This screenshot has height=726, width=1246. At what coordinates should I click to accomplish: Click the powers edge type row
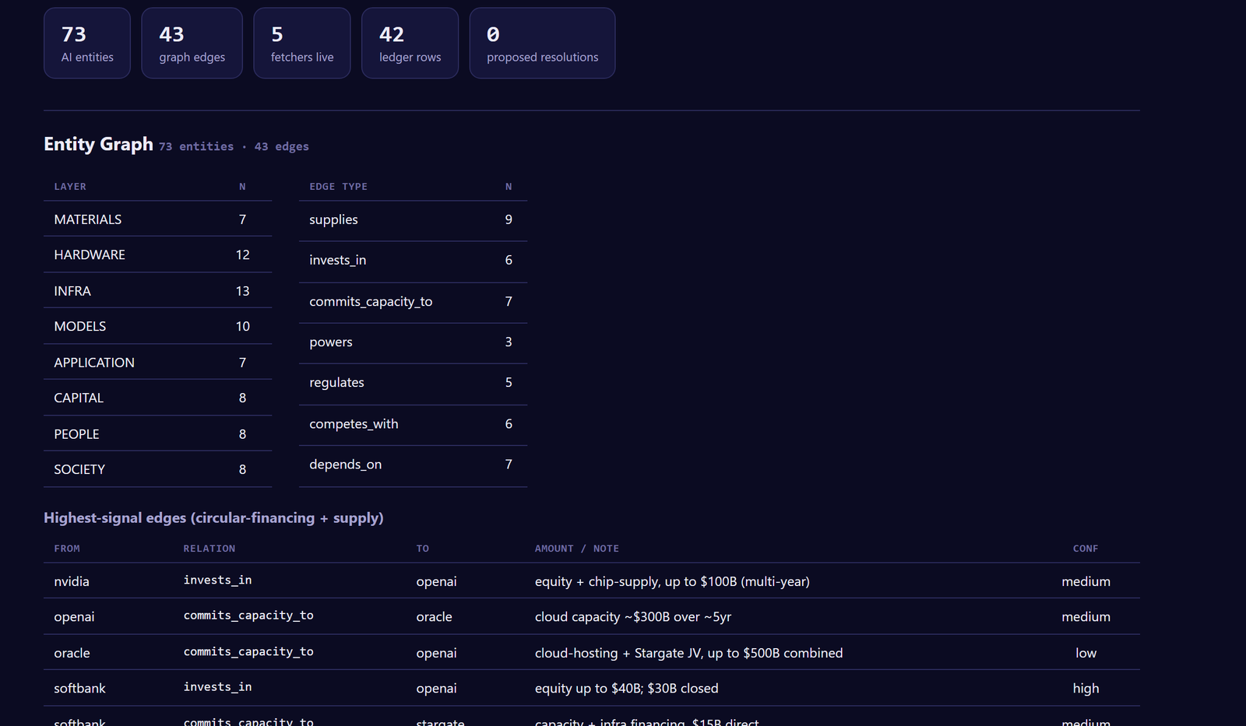pyautogui.click(x=413, y=342)
